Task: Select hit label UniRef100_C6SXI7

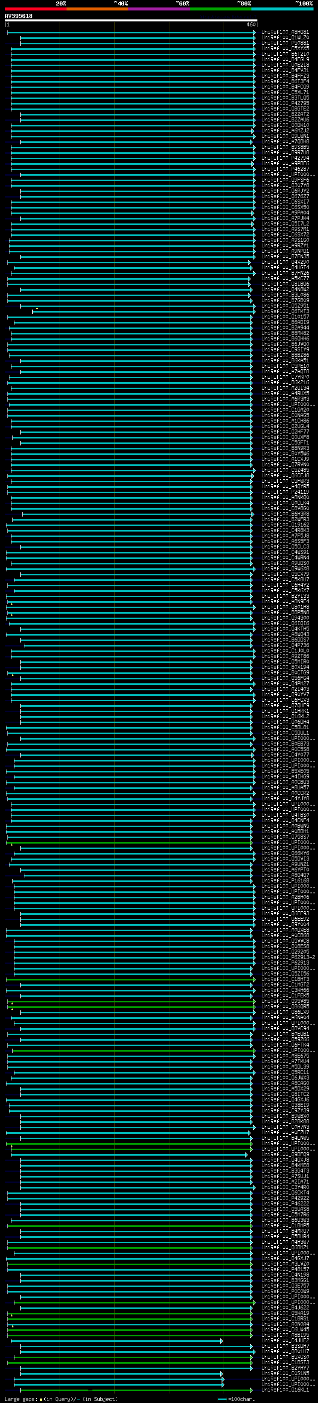Action: coord(285,202)
